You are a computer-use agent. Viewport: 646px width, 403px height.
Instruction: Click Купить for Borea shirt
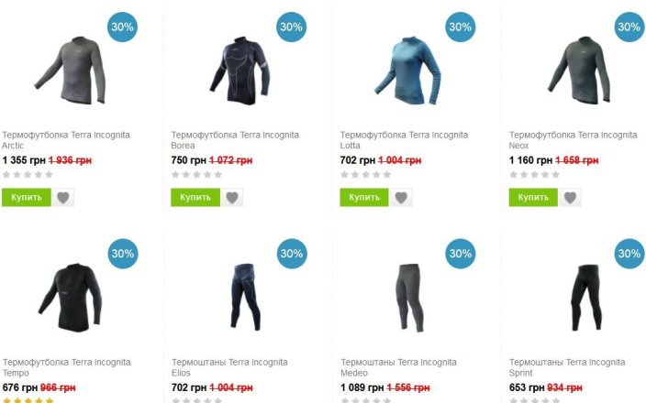tap(195, 198)
